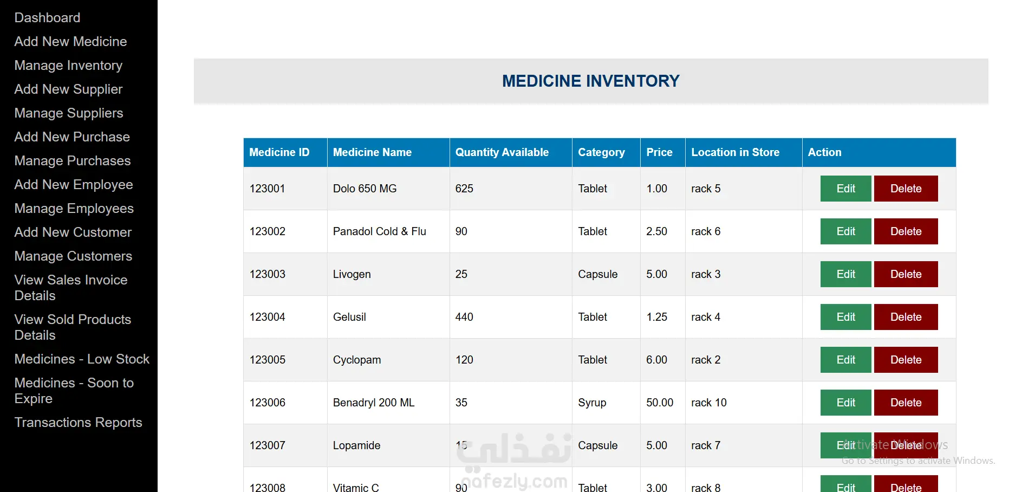Open Manage Suppliers in sidebar
The height and width of the screenshot is (492, 1028).
tap(69, 113)
